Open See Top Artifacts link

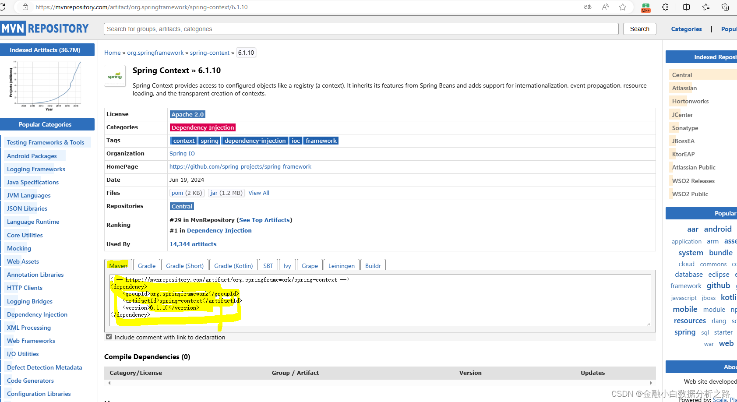point(264,220)
